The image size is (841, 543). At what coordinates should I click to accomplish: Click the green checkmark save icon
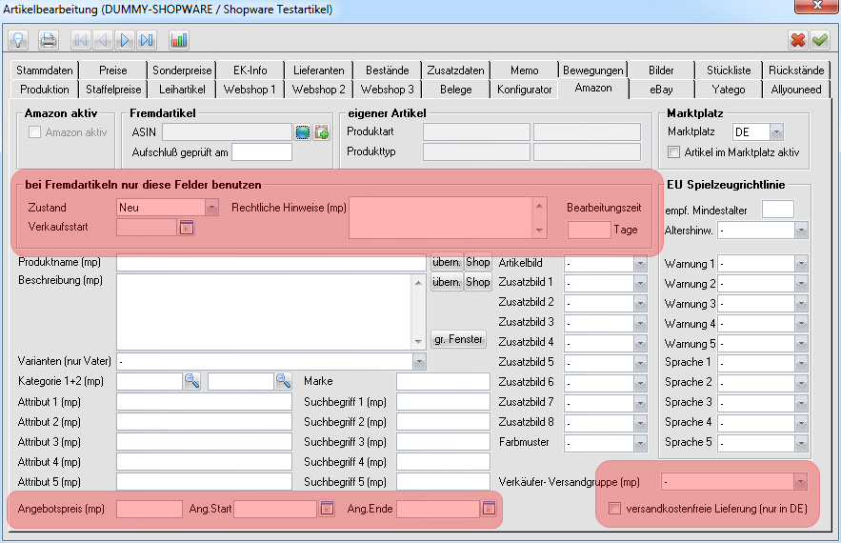820,40
